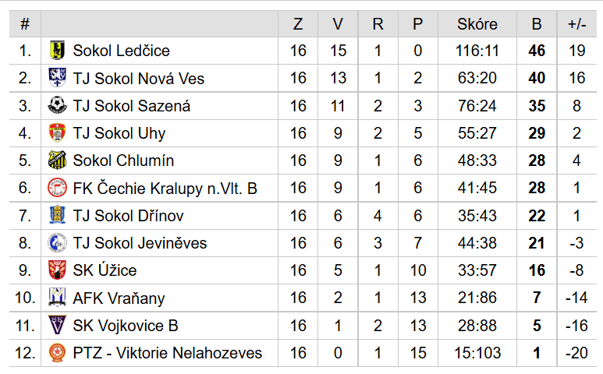This screenshot has width=603, height=374.
Task: Click the TJ Sokol Uhy shield logo
Action: [x=57, y=133]
